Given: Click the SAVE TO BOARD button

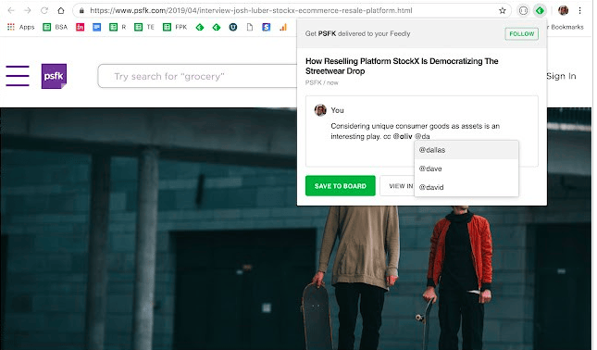Looking at the screenshot, I should pyautogui.click(x=341, y=186).
